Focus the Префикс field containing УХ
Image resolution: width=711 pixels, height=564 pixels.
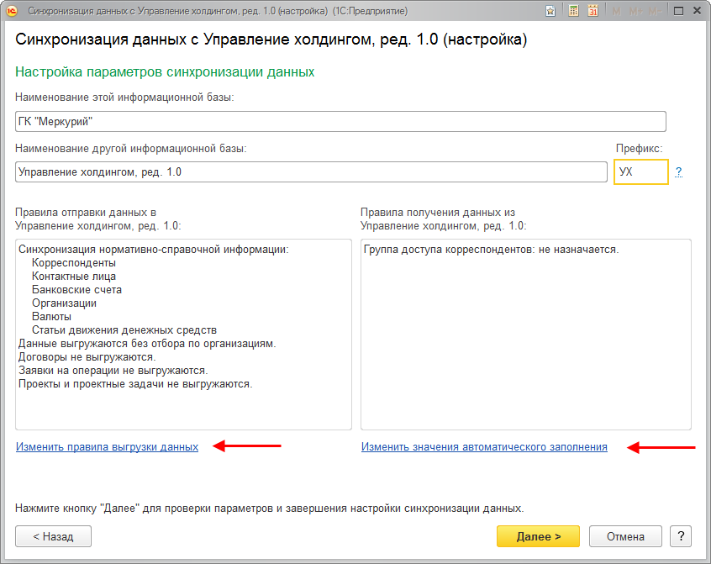640,171
